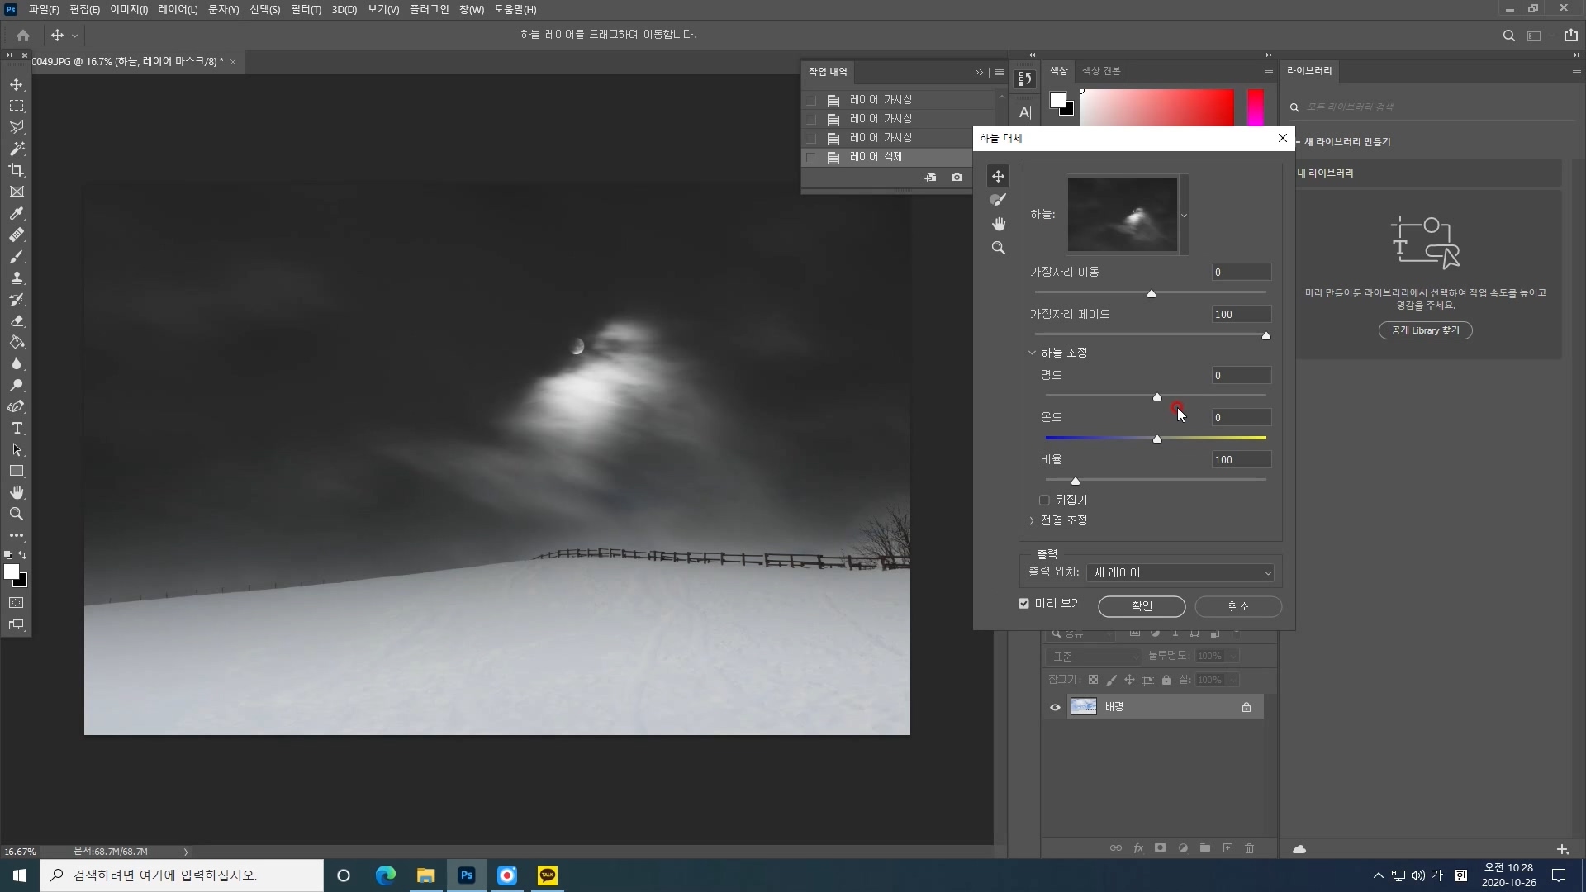Hide the 배경 layer with eye icon
The image size is (1586, 892).
coord(1055,707)
